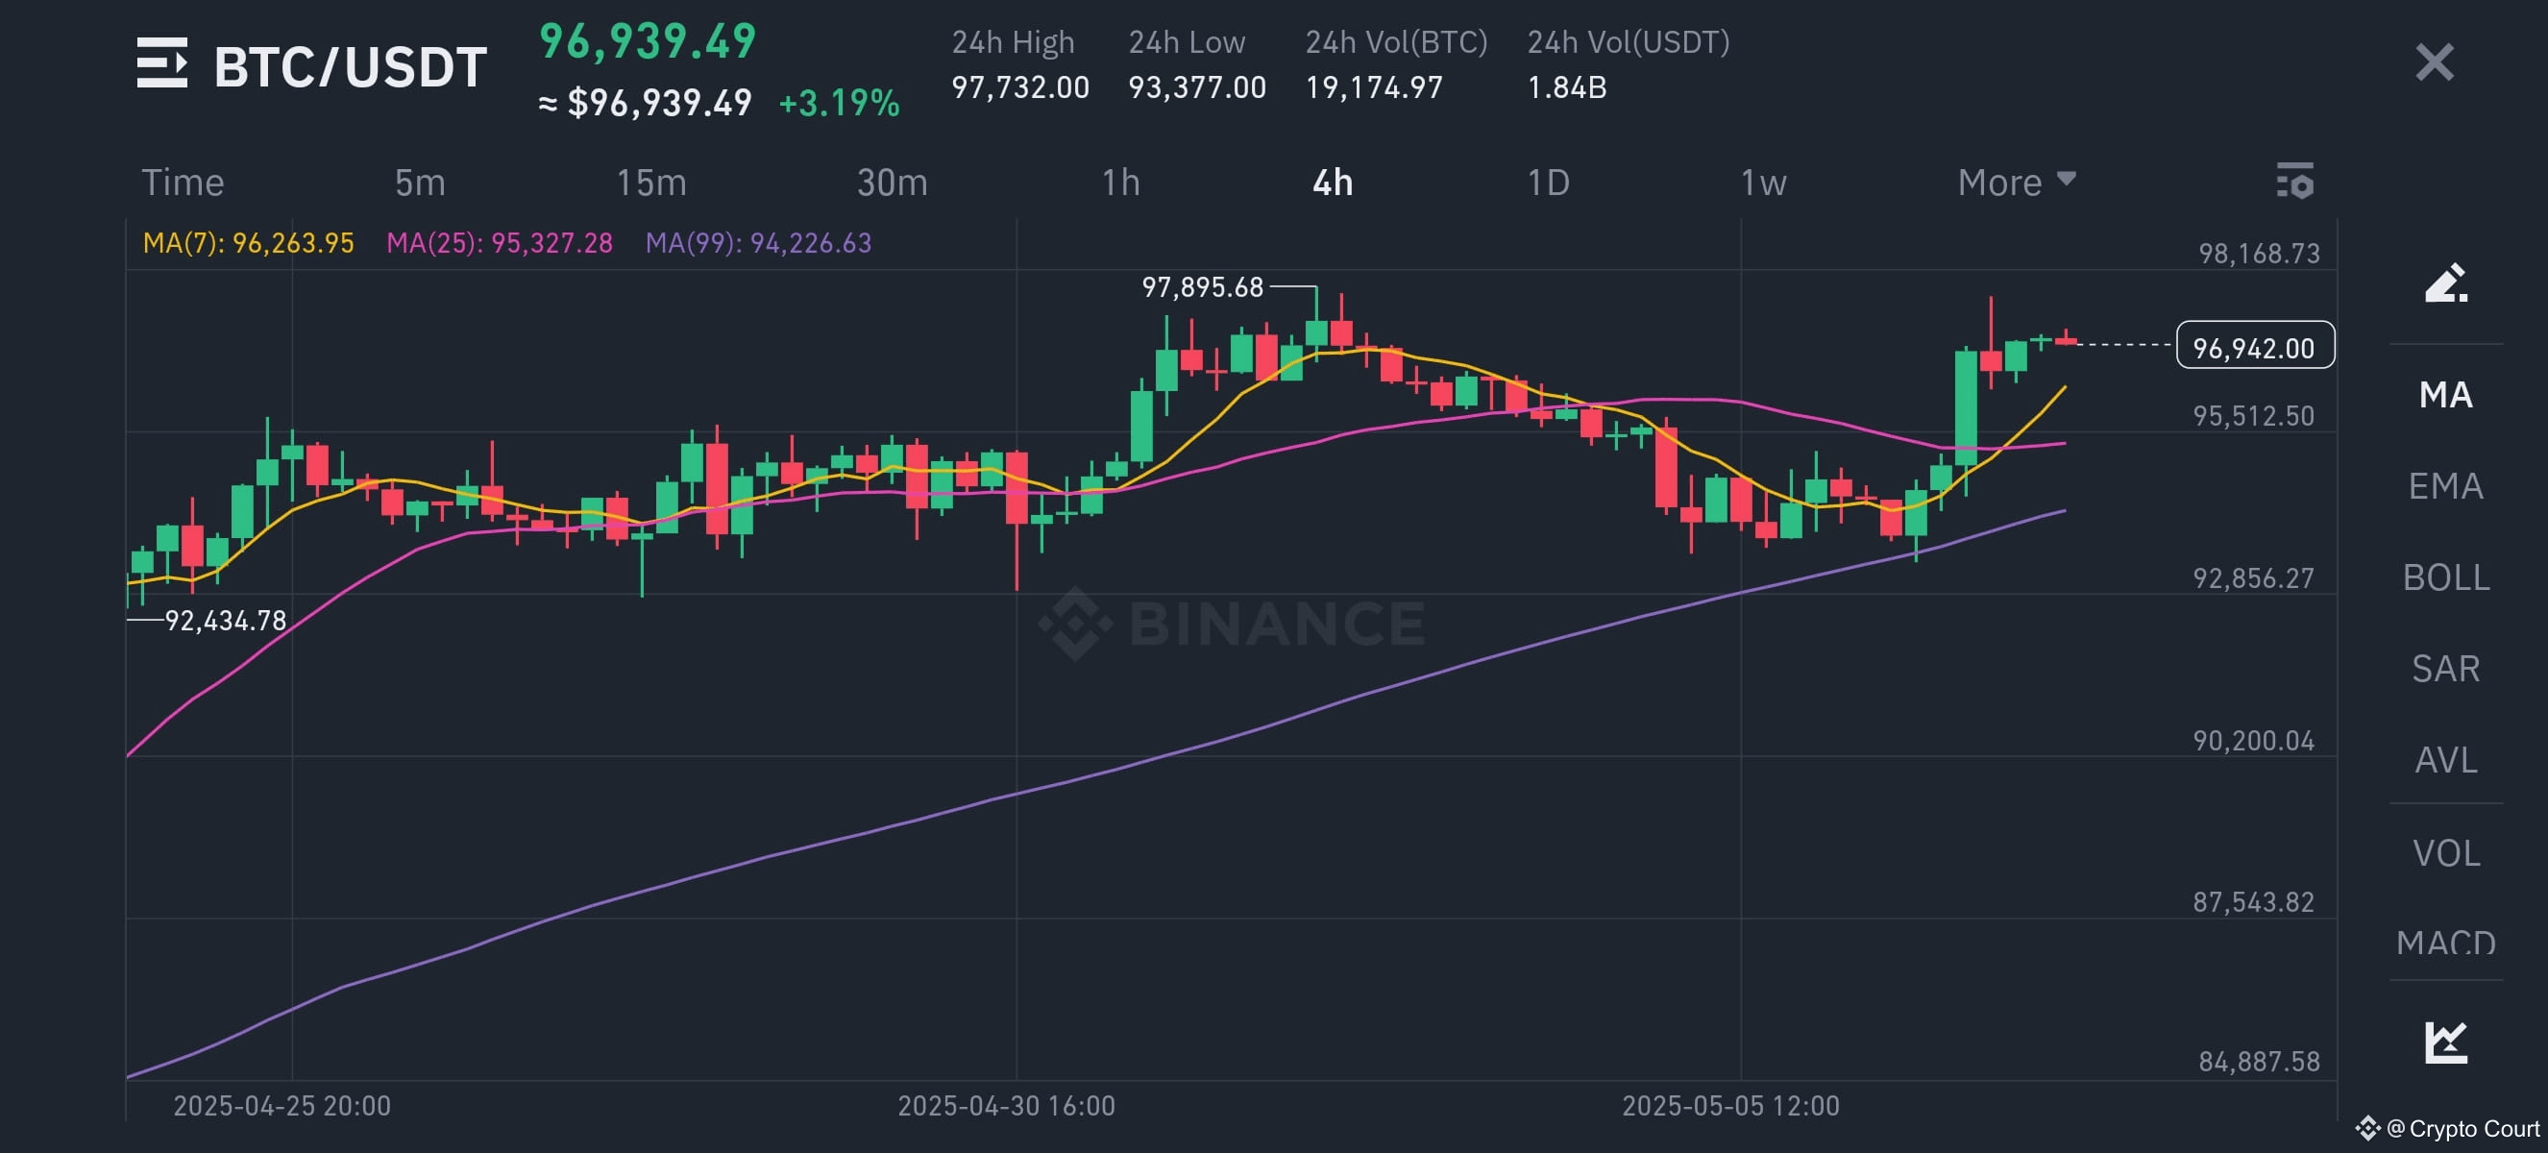Screen dimensions: 2548x1153
Task: Toggle the MA indicator
Action: [x=2445, y=396]
